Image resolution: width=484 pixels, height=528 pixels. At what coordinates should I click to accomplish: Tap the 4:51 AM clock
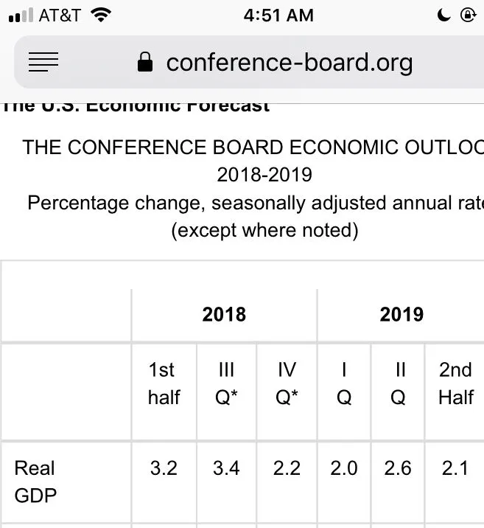click(278, 15)
